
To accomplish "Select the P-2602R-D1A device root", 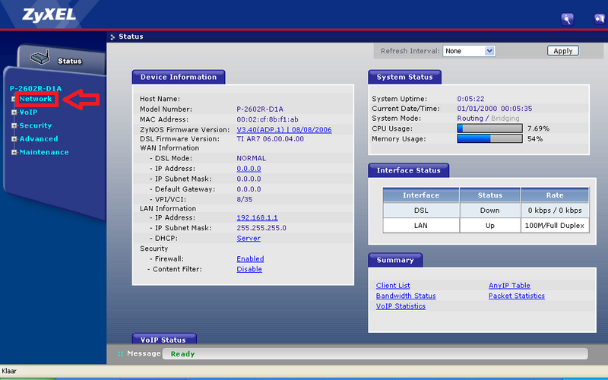I will (36, 88).
